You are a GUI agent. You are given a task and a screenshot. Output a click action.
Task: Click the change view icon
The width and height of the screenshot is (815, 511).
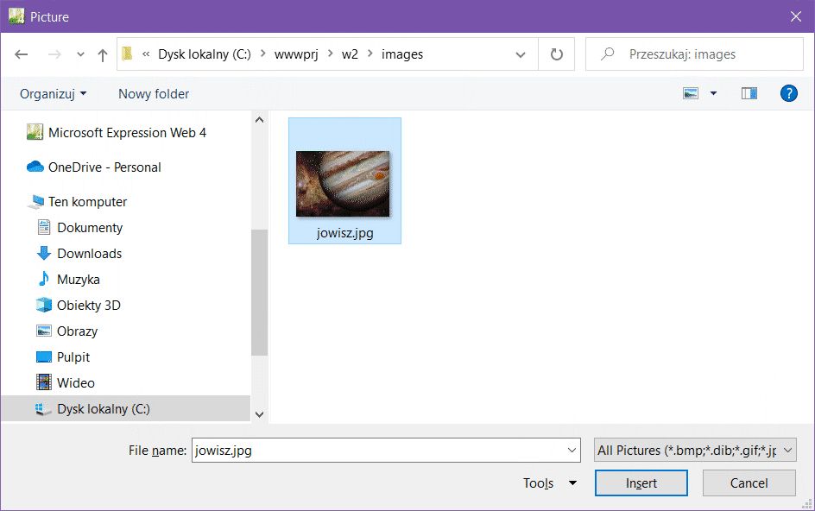[x=691, y=93]
